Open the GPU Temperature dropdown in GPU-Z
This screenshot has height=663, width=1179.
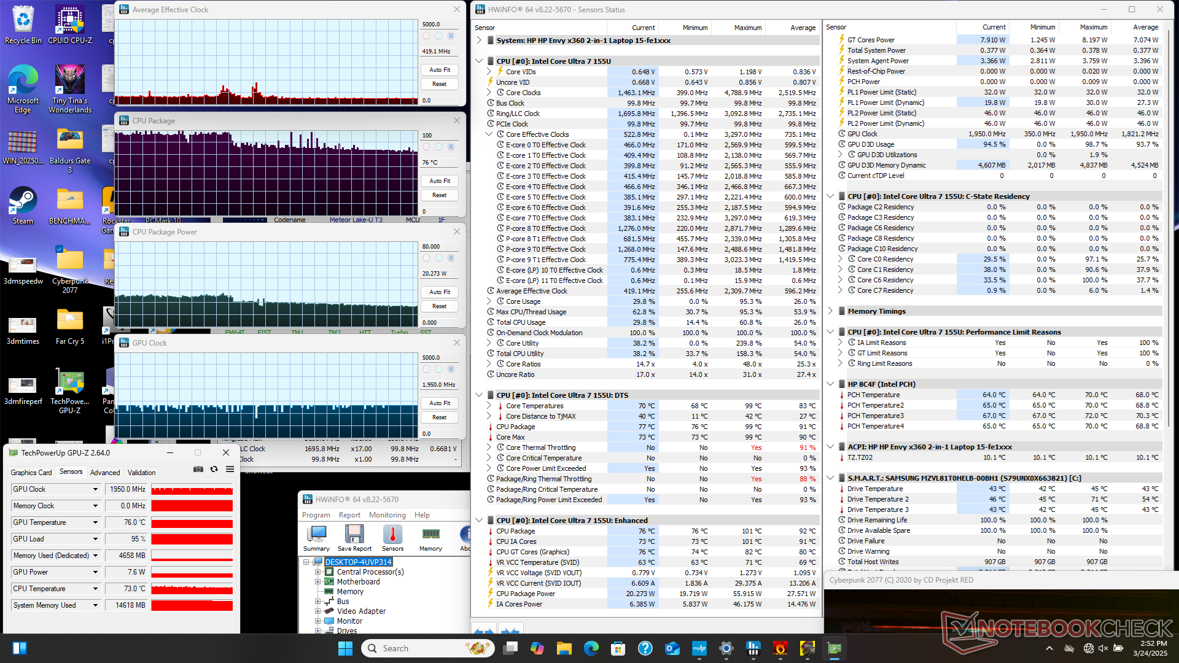point(95,522)
